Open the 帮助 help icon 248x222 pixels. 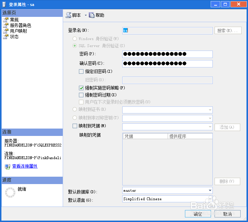(92, 15)
